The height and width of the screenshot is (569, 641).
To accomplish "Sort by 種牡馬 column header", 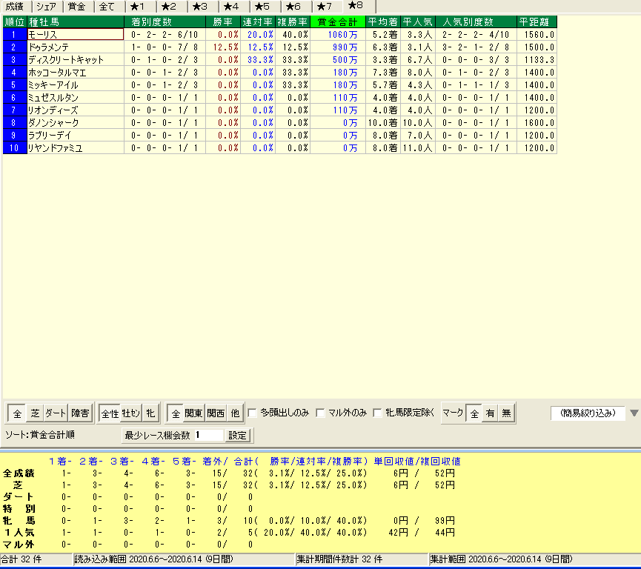I will [76, 21].
